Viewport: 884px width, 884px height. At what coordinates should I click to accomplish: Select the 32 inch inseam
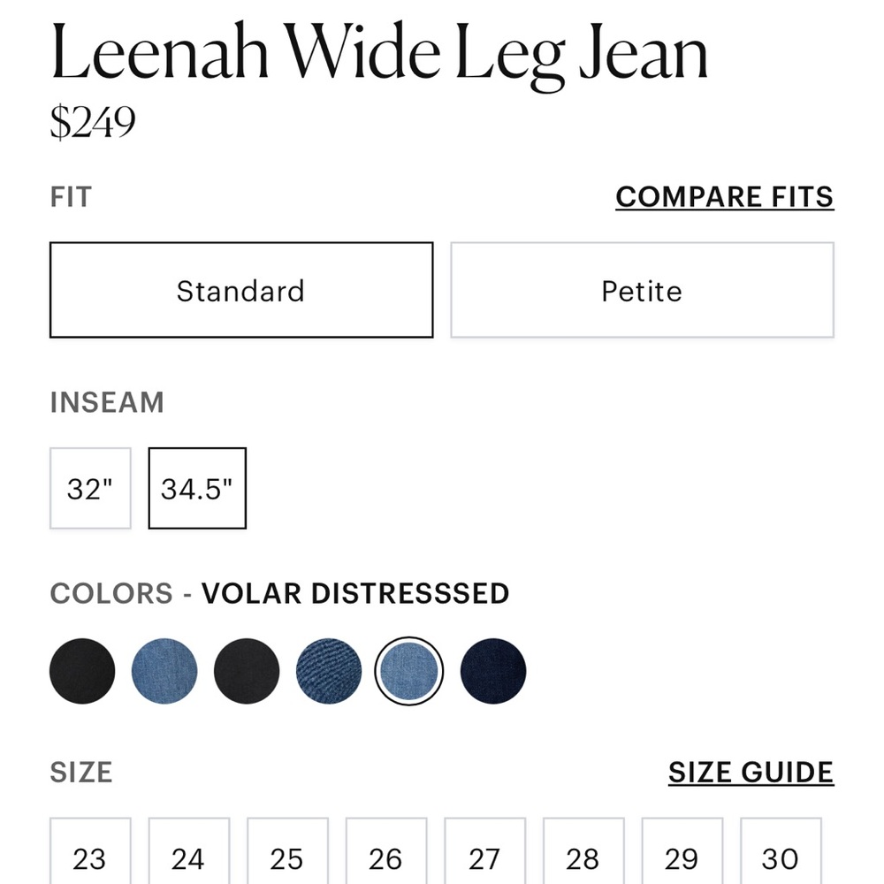click(89, 488)
